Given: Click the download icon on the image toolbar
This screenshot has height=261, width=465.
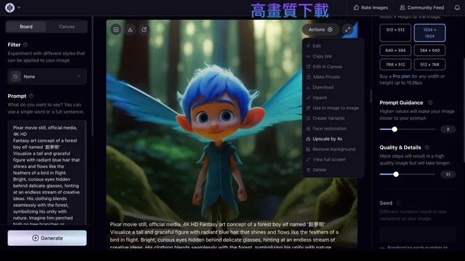Looking at the screenshot, I should coord(130,29).
